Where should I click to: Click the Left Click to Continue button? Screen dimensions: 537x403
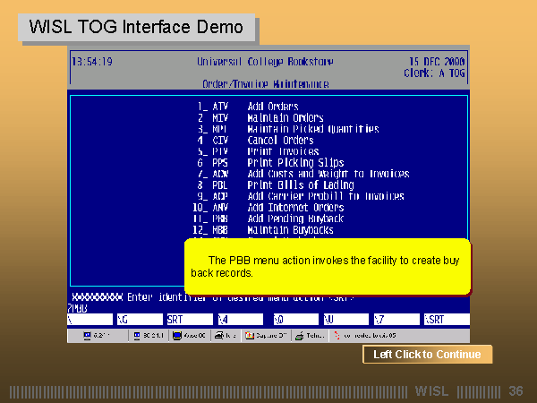(427, 355)
